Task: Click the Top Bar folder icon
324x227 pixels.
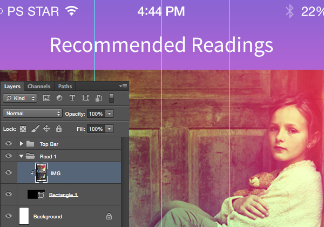Action: pos(30,143)
